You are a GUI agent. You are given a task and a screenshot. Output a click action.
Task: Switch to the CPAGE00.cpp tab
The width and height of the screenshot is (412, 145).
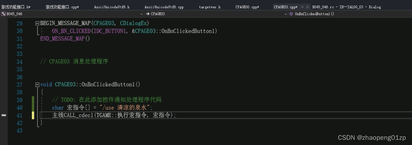pyautogui.click(x=247, y=7)
